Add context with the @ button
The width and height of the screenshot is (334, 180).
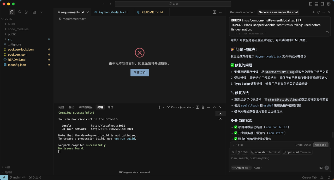233,152
